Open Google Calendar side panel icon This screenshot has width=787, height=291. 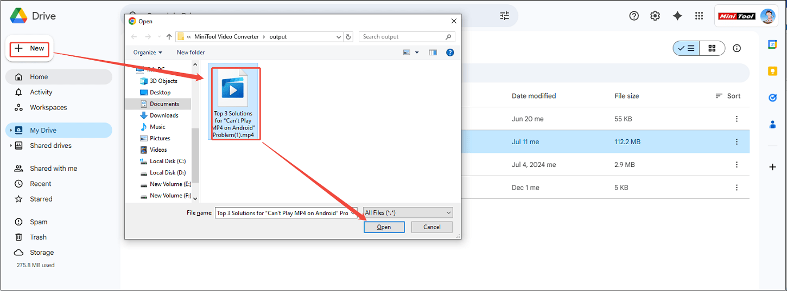tap(772, 44)
